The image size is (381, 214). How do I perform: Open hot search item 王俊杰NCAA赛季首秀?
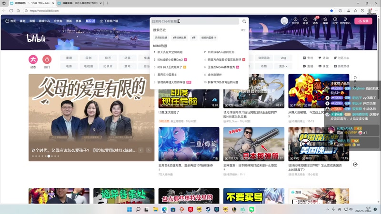point(221,67)
